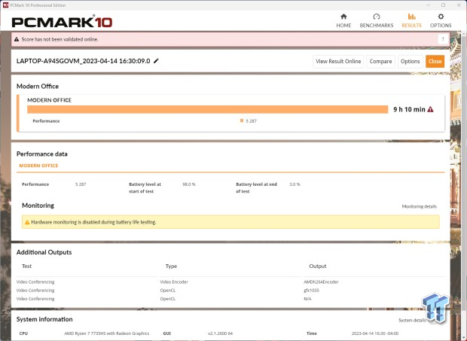Open the Results bar-chart icon

pyautogui.click(x=411, y=17)
